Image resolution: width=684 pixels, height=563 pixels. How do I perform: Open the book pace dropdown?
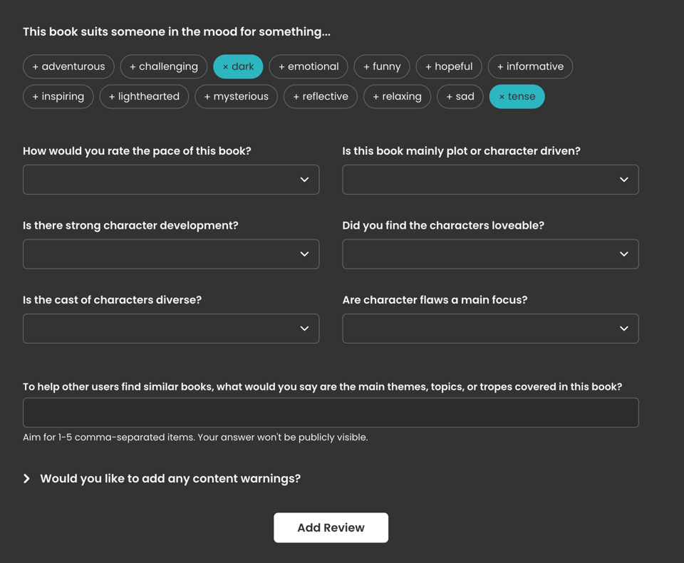coord(171,180)
